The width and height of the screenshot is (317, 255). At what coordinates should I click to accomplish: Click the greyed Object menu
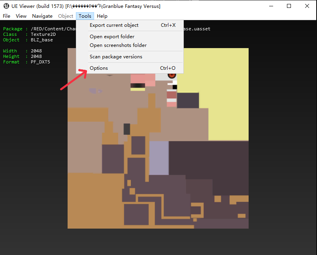tap(66, 16)
